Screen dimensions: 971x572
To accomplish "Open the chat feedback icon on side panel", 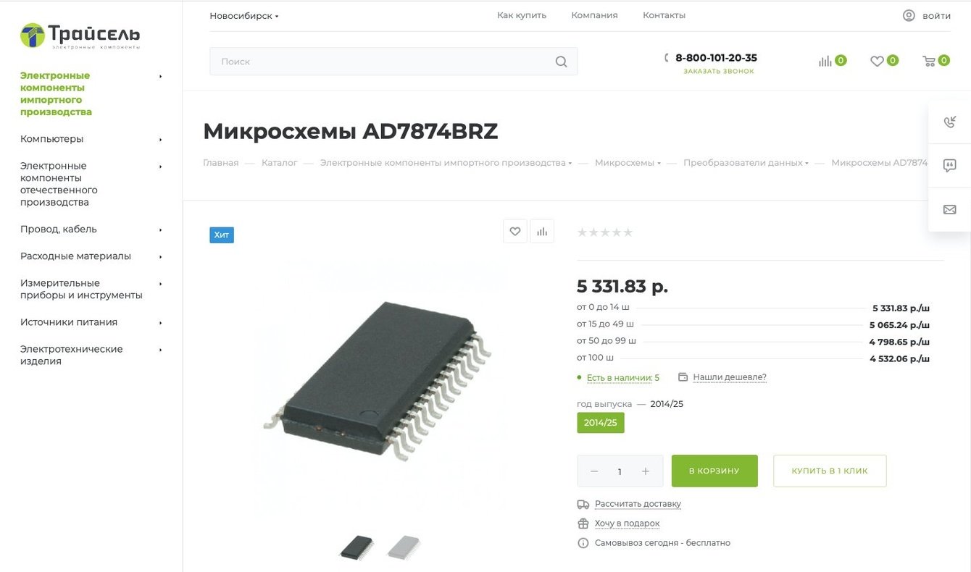I will click(950, 165).
